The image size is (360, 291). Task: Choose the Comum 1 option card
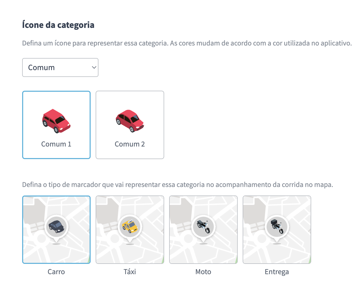pos(56,125)
